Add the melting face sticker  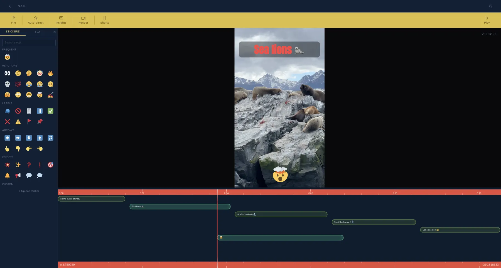point(50,84)
